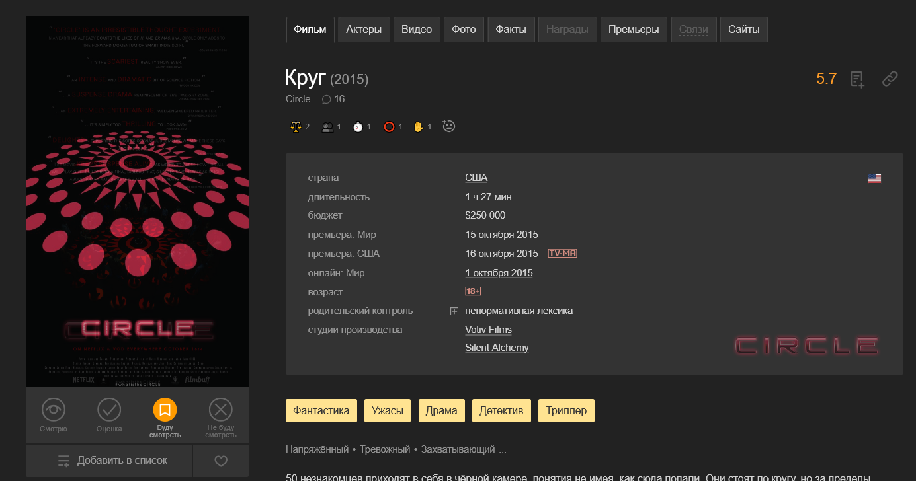This screenshot has width=916, height=481.
Task: Select the Драма genre tag
Action: tap(442, 410)
